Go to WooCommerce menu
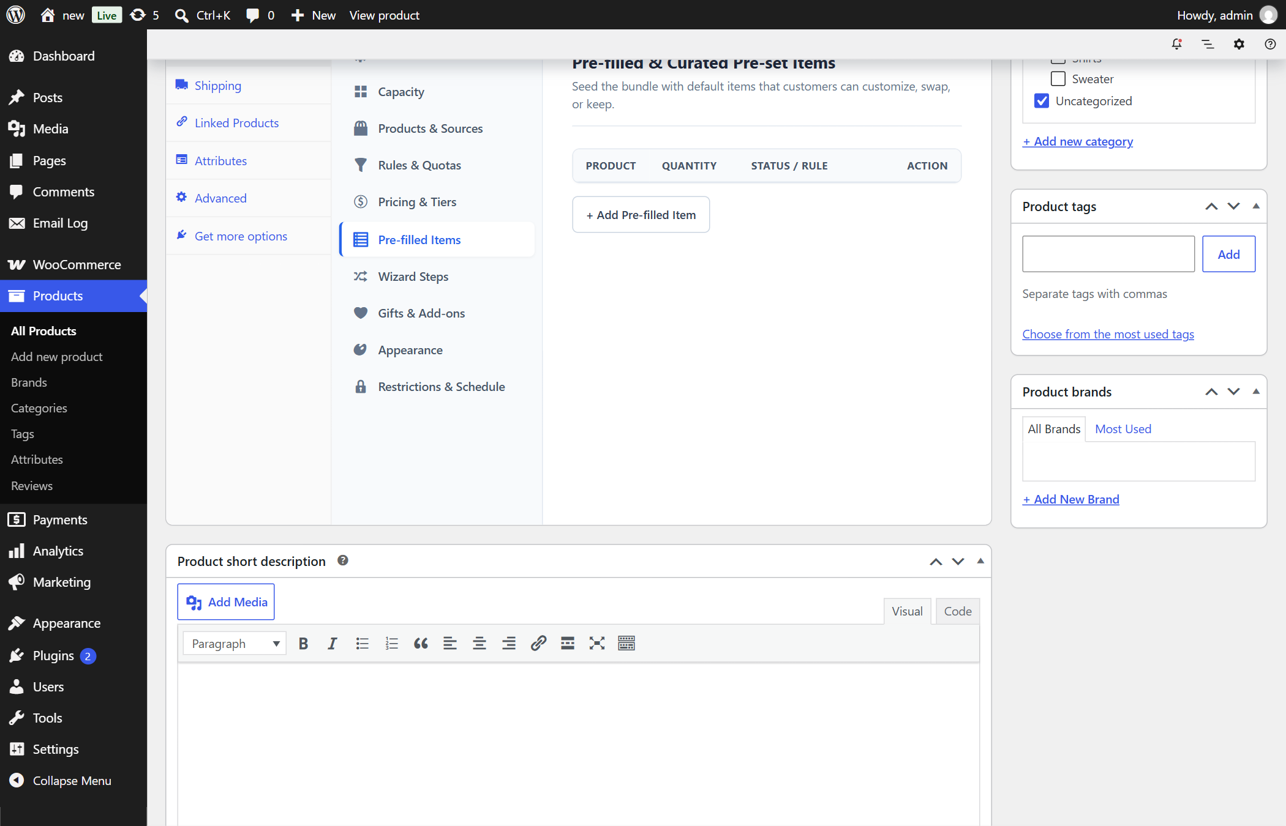The width and height of the screenshot is (1286, 826). tap(73, 264)
